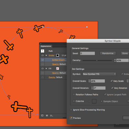Toggle visibility eye for Stroke row
Viewport: 129px width, 129px height.
pos(43,55)
